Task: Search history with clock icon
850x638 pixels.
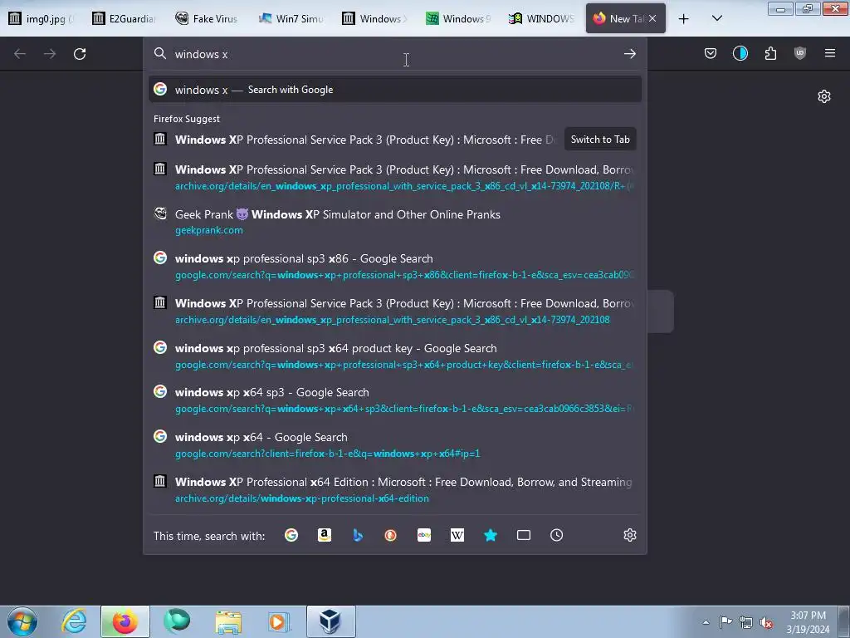Action: tap(557, 536)
